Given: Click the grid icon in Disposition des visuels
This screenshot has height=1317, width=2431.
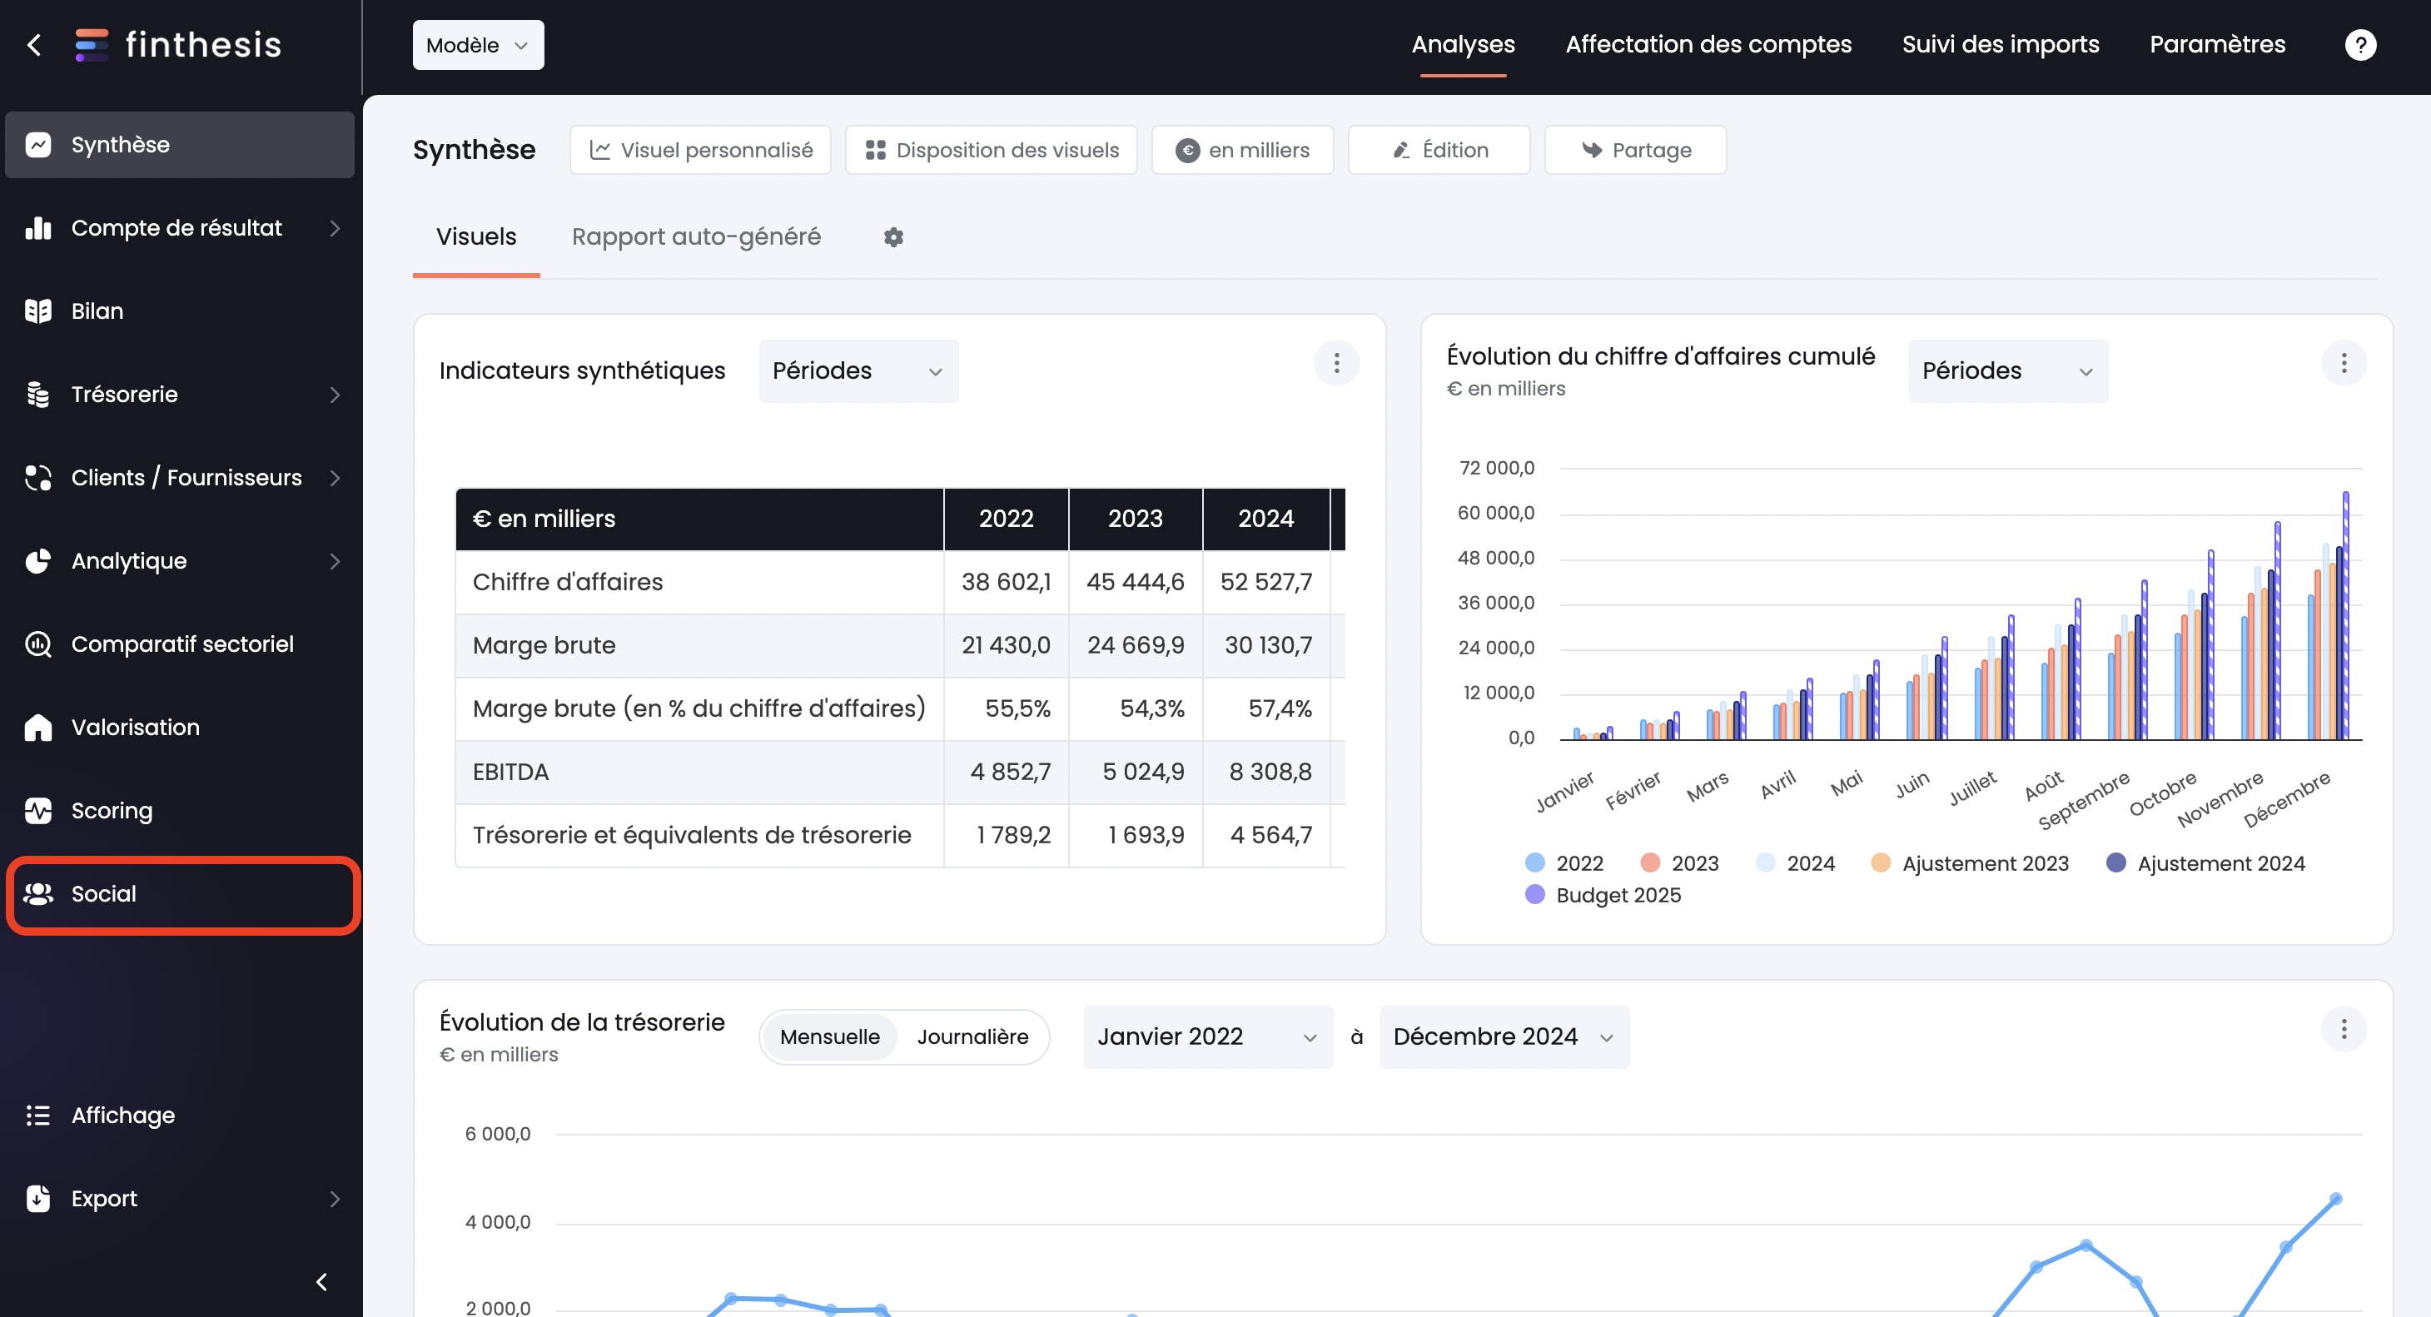Looking at the screenshot, I should tap(875, 150).
